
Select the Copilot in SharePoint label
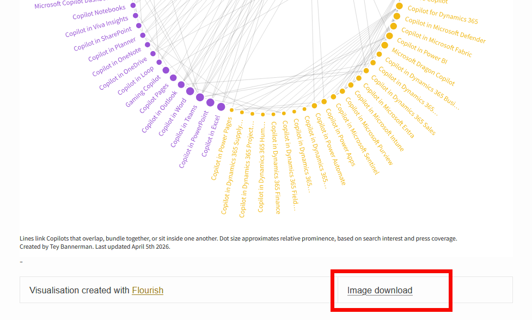click(103, 39)
